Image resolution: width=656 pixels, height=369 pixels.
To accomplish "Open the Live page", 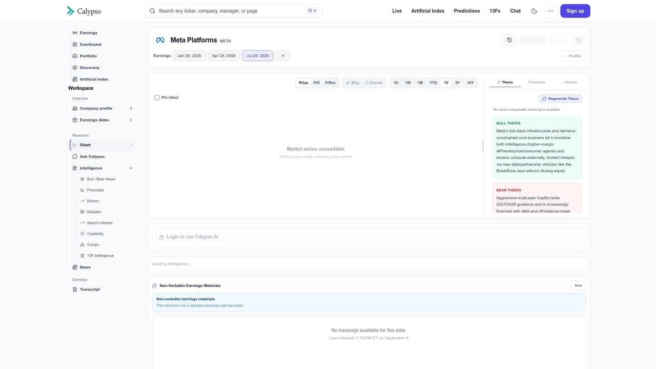I will click(397, 11).
